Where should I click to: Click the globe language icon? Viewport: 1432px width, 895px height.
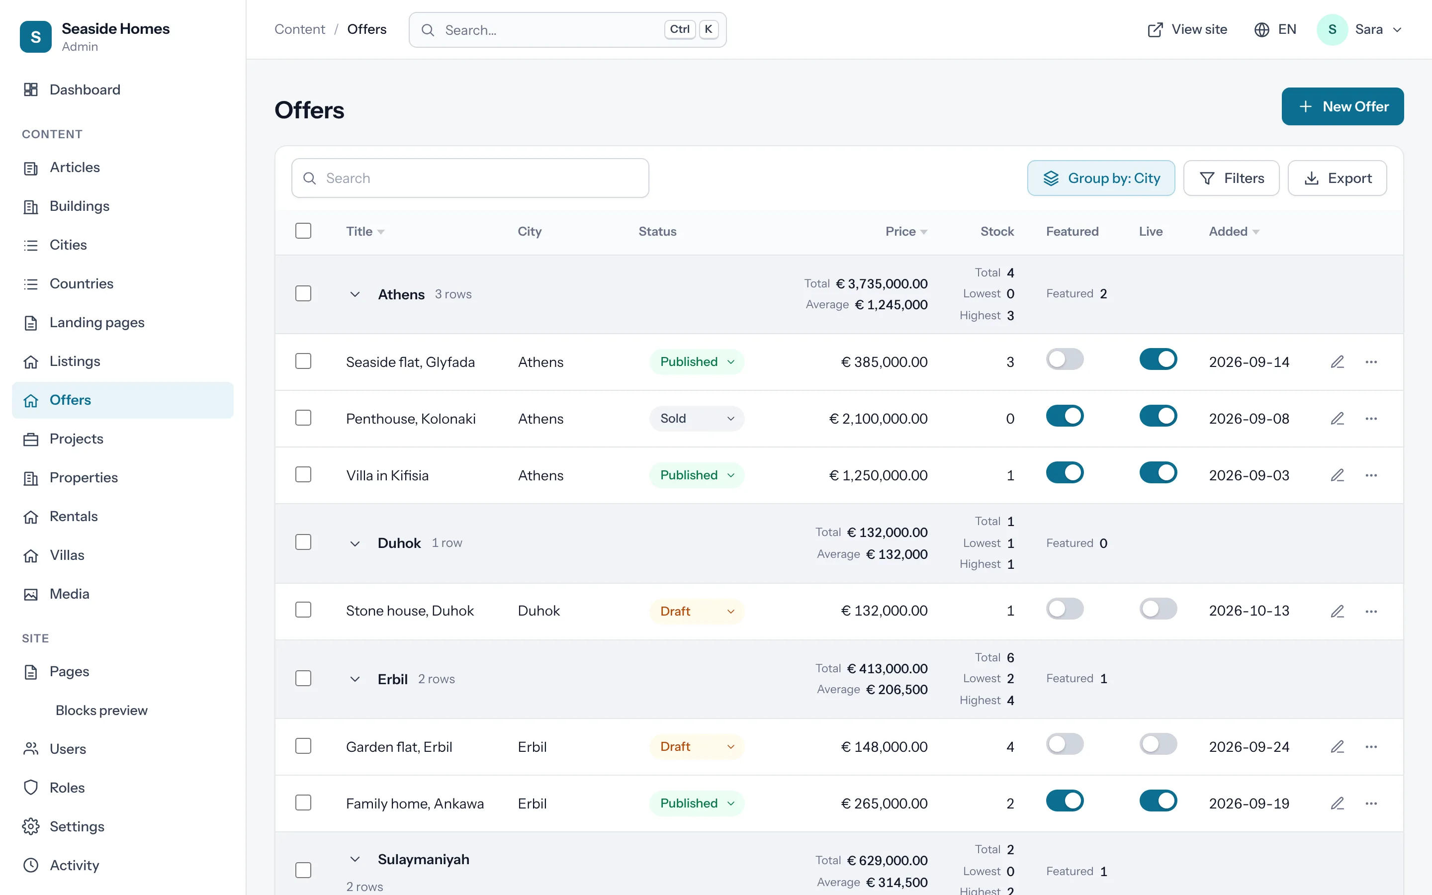[x=1261, y=30]
